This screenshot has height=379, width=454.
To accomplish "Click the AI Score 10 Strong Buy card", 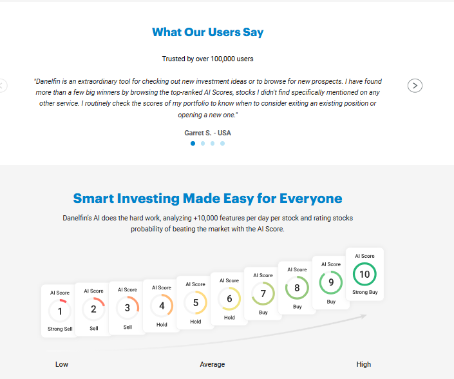I will coord(364,274).
